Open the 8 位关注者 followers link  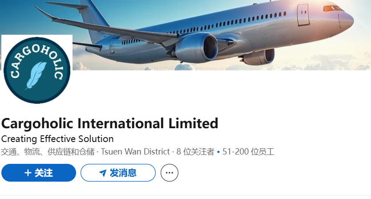[195, 152]
